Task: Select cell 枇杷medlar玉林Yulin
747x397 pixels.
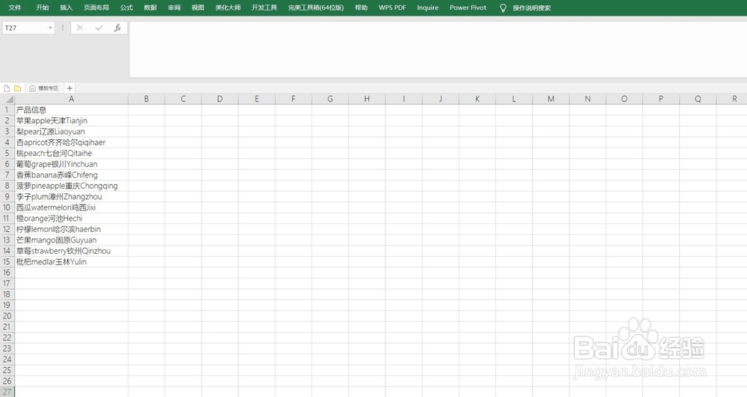Action: tap(72, 262)
